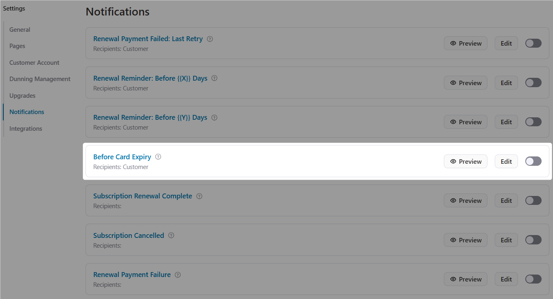This screenshot has width=553, height=299.
Task: Open Dunning Management settings
Action: coord(39,79)
